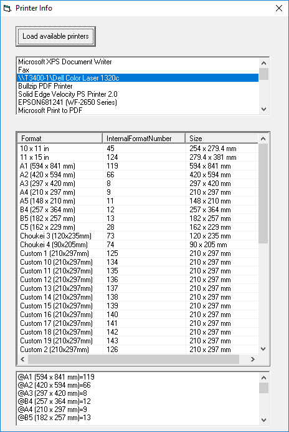Image resolution: width=289 pixels, height=432 pixels.
Task: Click size cell 254 x 279.4 mm
Action: click(x=213, y=149)
